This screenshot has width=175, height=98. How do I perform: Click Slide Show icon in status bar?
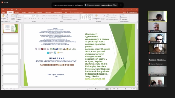(x=118, y=89)
